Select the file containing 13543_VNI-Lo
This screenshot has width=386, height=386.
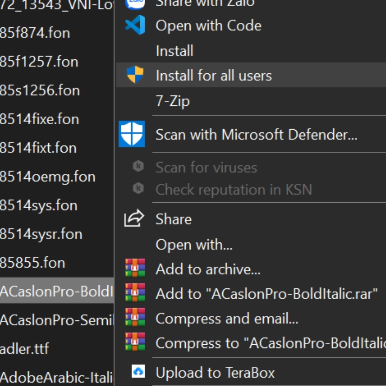[57, 5]
